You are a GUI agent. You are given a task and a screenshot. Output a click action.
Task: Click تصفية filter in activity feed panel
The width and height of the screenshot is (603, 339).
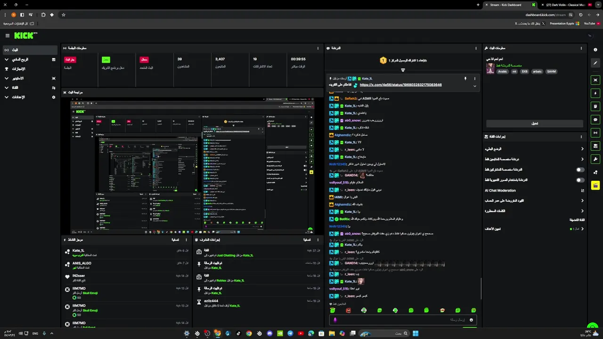pyautogui.click(x=175, y=240)
